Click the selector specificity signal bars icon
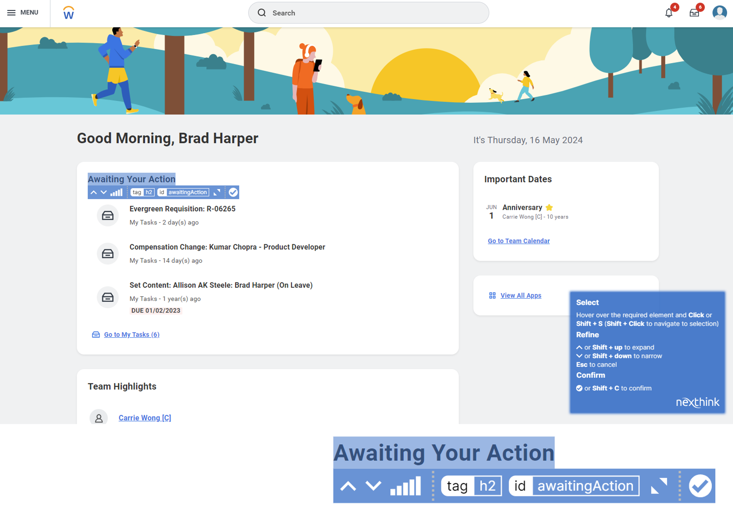This screenshot has height=513, width=733. click(116, 192)
